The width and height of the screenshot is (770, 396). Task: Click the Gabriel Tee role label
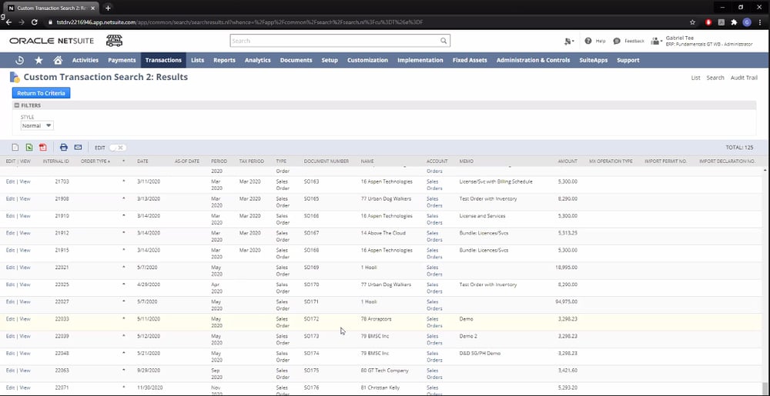pos(709,42)
